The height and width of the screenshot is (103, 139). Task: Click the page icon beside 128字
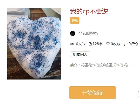pyautogui.click(x=90, y=44)
